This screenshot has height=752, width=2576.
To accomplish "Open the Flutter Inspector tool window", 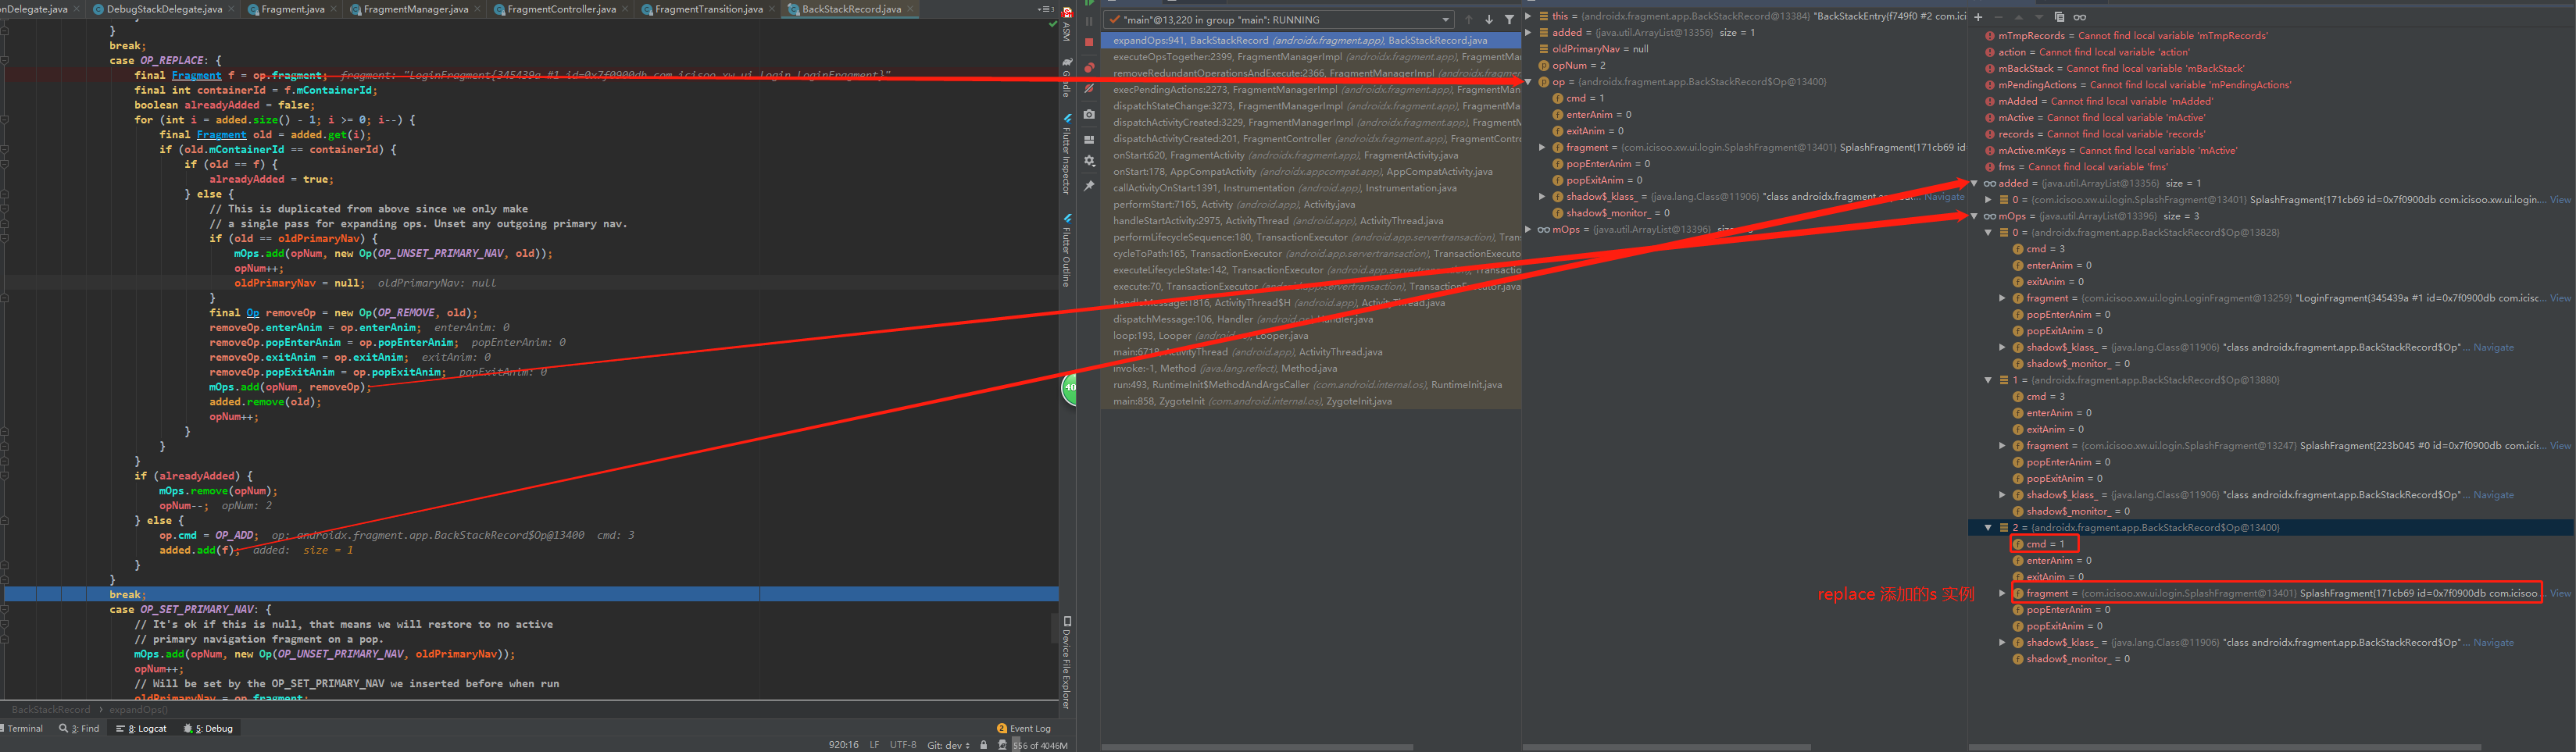I will pos(1067,154).
